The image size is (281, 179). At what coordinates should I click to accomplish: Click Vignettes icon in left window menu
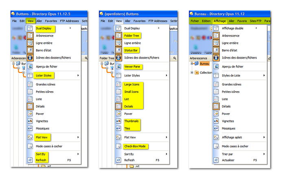[30, 121]
